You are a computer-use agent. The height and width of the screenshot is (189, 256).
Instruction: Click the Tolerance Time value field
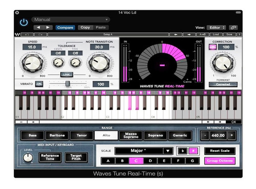coord(75,53)
